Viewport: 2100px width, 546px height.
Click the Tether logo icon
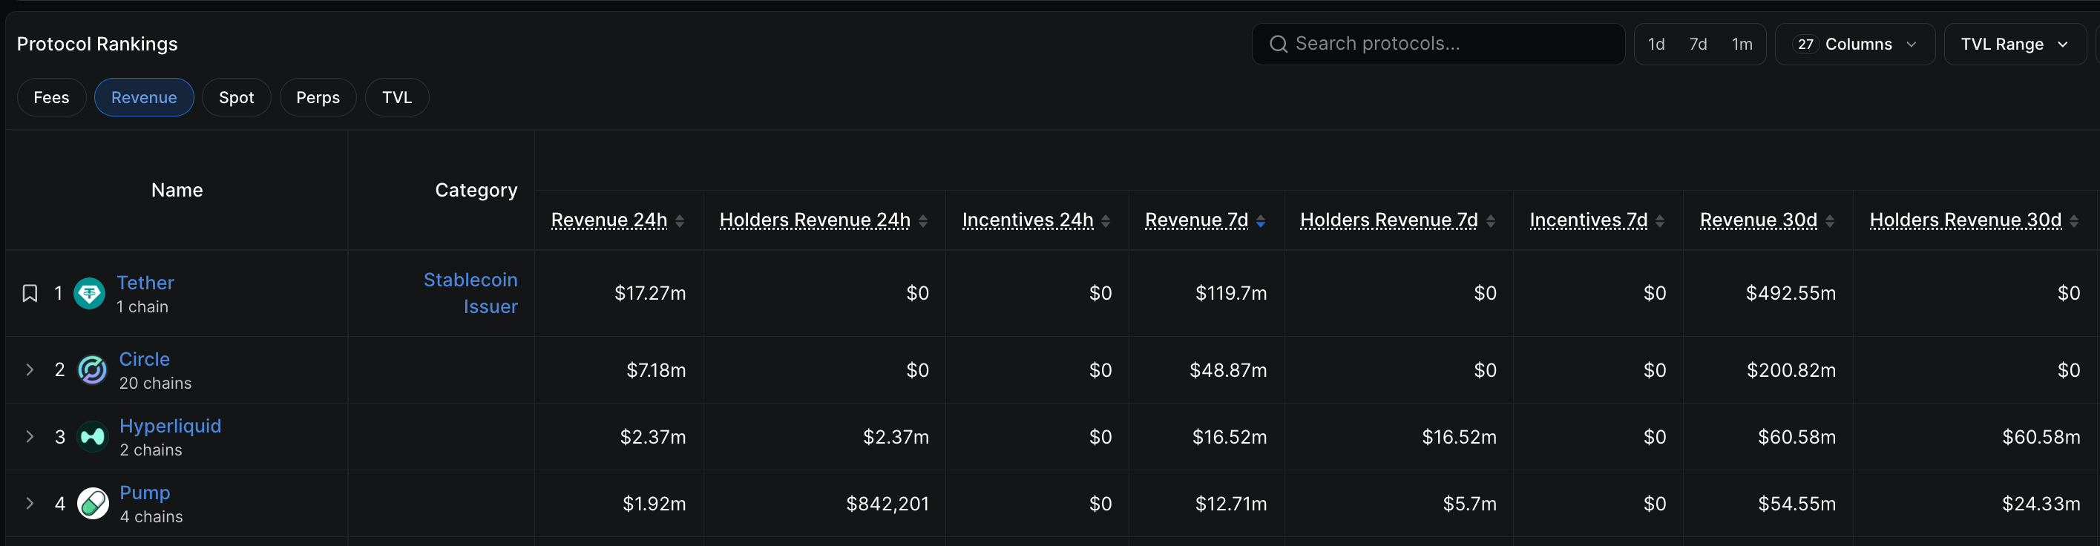[x=90, y=293]
